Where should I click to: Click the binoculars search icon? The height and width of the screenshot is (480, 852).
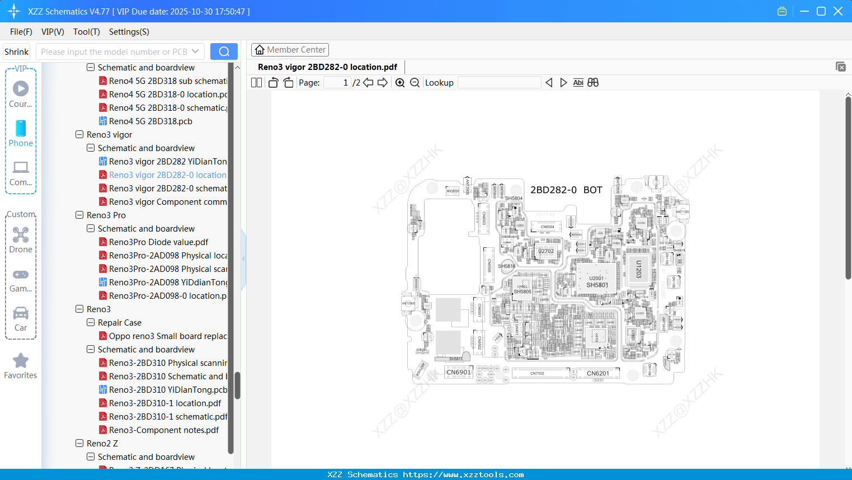pos(593,83)
